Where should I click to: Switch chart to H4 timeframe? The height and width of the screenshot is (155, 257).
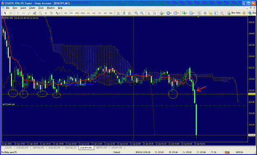[94, 13]
